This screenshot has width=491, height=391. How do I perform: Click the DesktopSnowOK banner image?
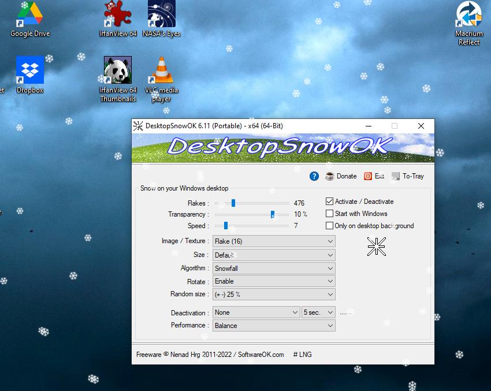click(x=283, y=148)
